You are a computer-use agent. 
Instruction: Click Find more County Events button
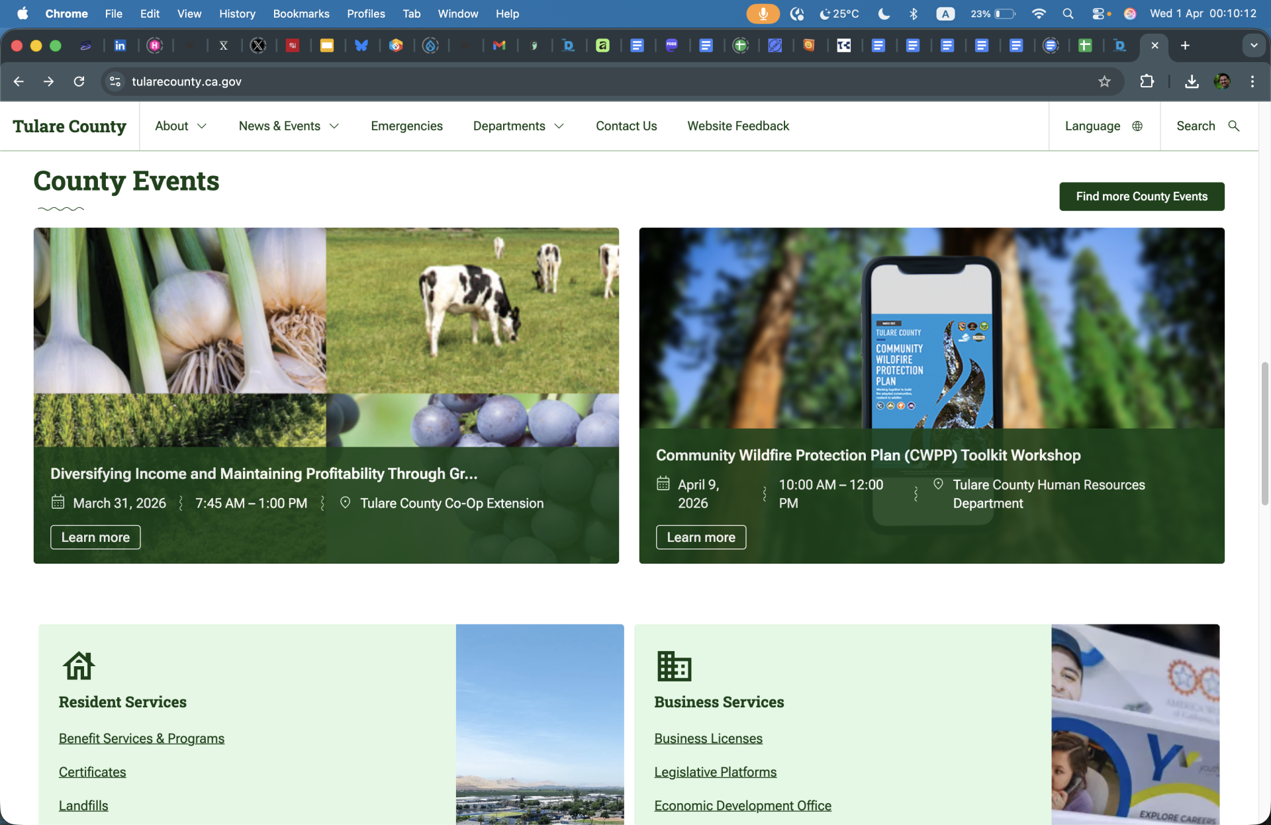[1142, 196]
